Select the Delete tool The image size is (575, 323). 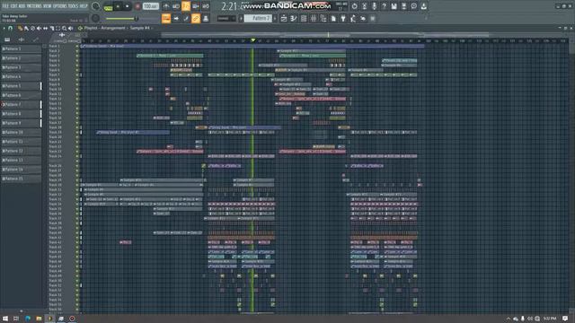[x=32, y=28]
